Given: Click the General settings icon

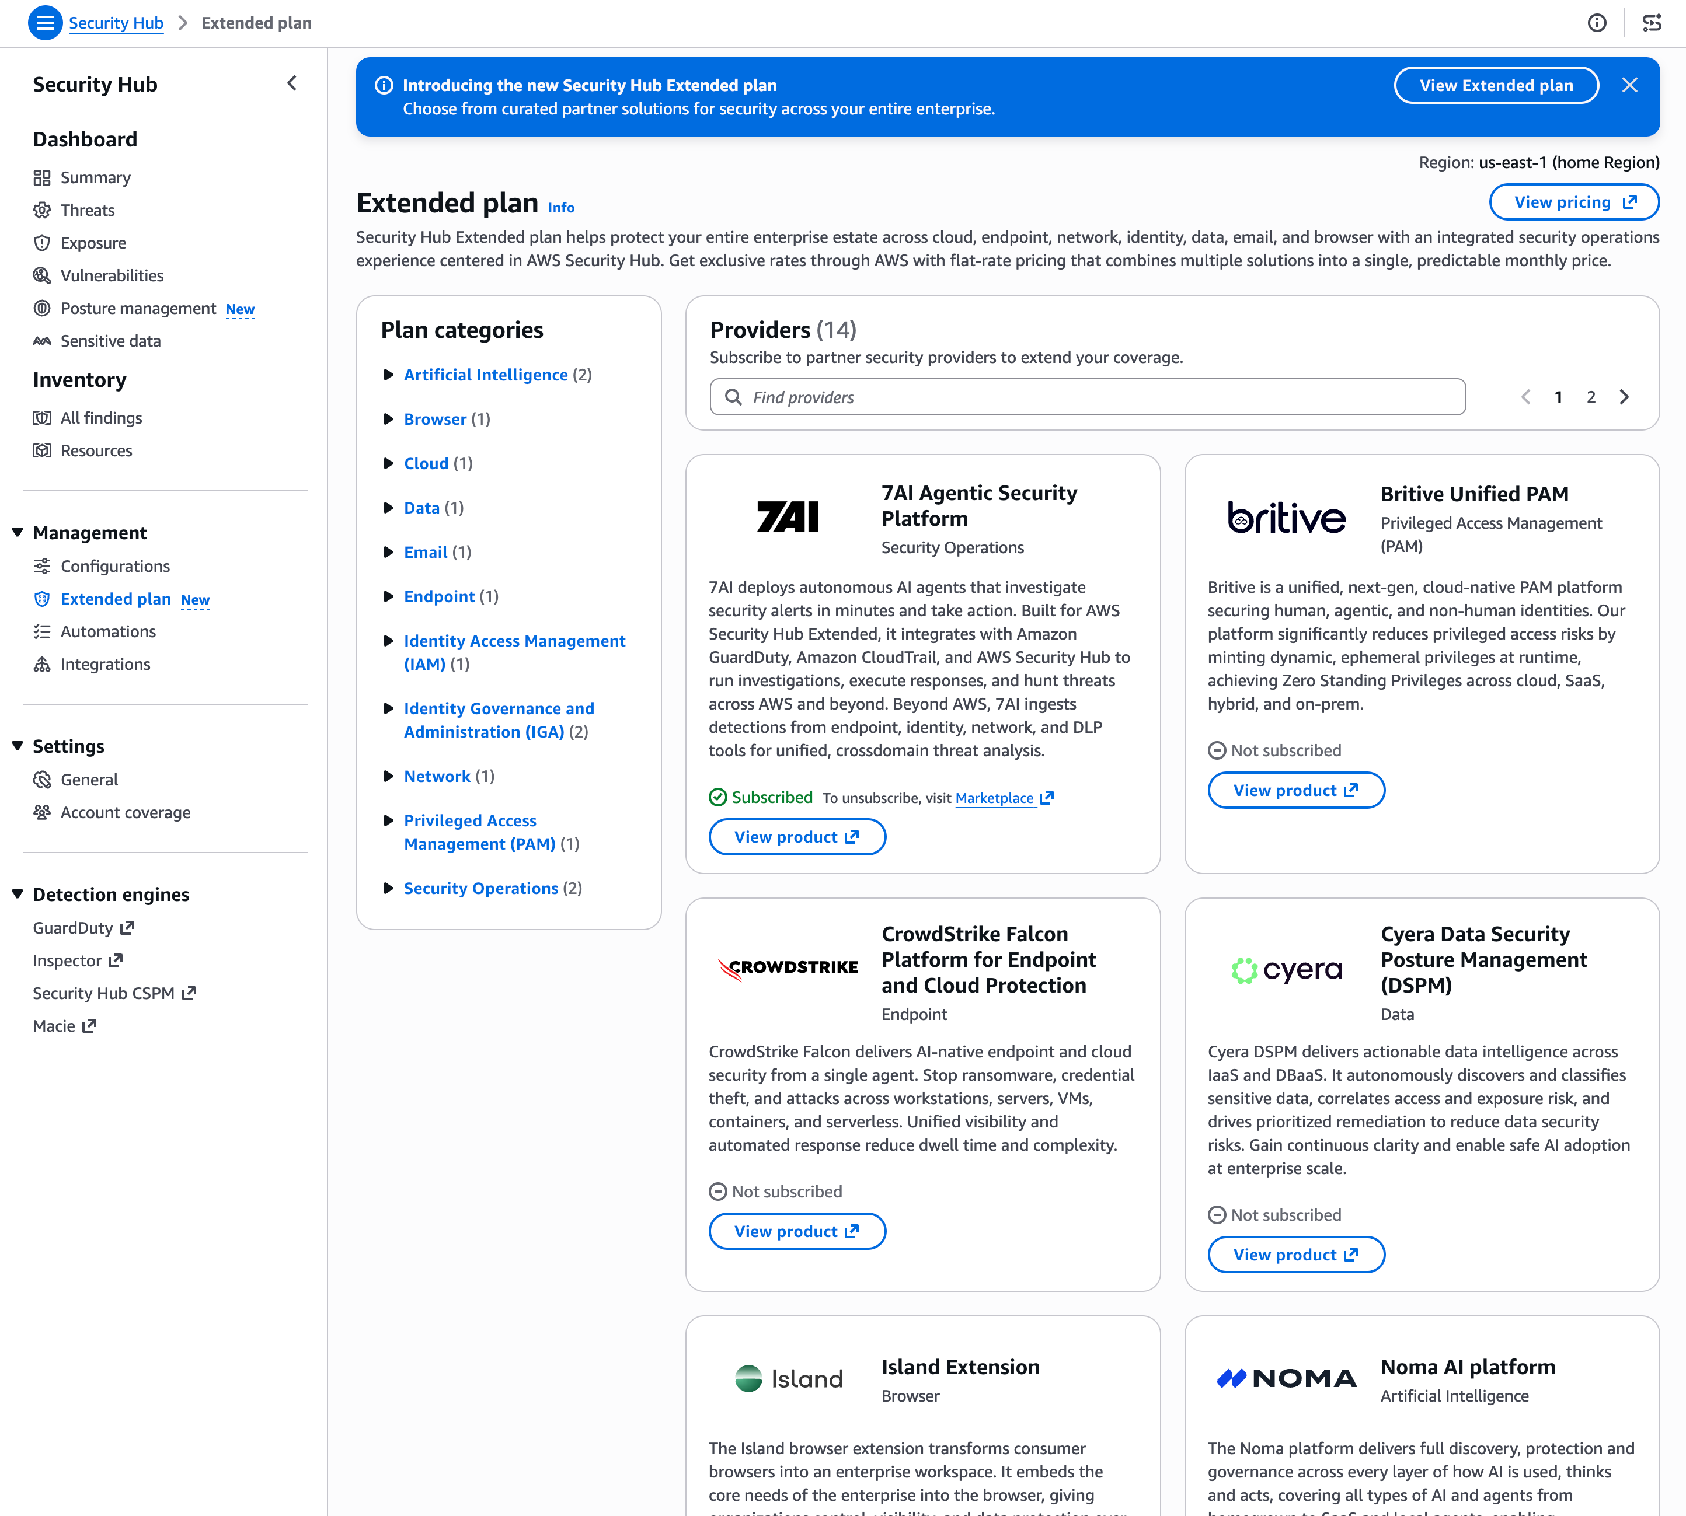Looking at the screenshot, I should tap(41, 780).
